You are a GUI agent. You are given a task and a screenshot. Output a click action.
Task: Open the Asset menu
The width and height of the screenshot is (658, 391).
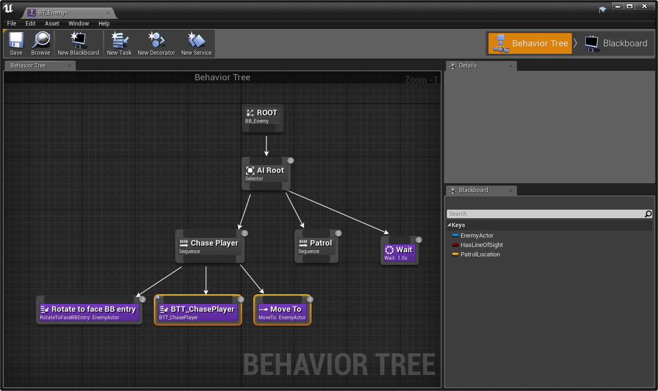(x=52, y=24)
